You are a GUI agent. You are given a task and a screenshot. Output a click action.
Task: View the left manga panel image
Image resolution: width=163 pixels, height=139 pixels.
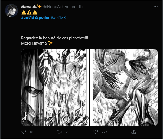(55, 87)
